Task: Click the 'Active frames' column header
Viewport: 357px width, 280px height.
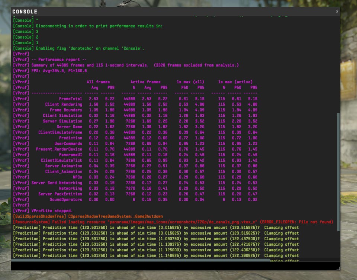Action: pyautogui.click(x=145, y=82)
